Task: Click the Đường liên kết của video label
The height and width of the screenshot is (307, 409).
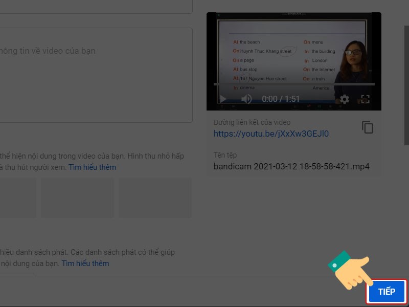Action: coord(252,122)
